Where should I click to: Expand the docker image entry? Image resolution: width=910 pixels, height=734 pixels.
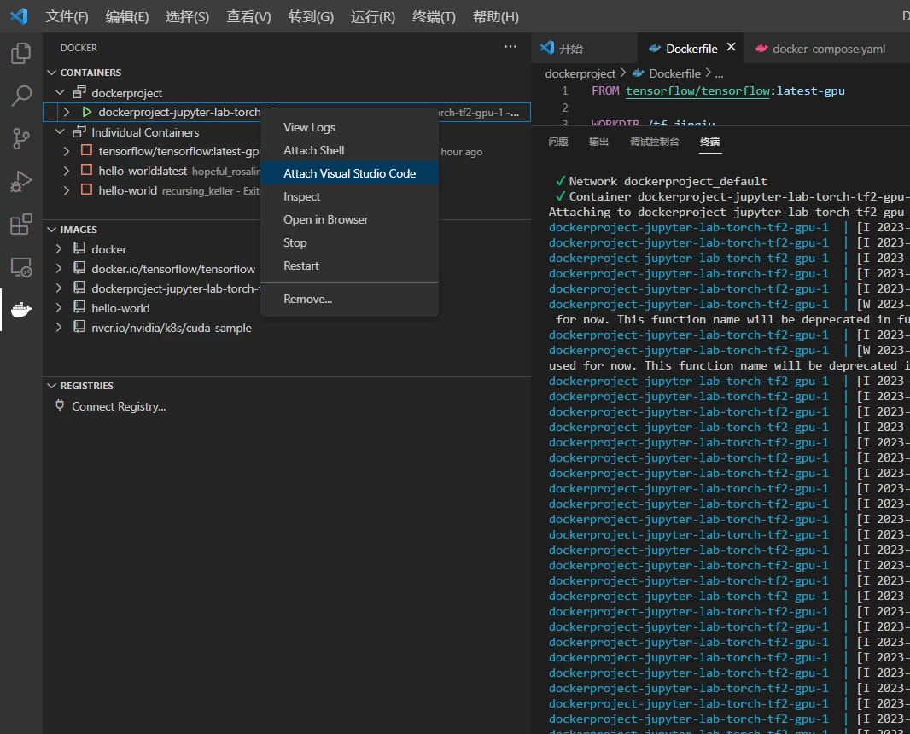(59, 248)
